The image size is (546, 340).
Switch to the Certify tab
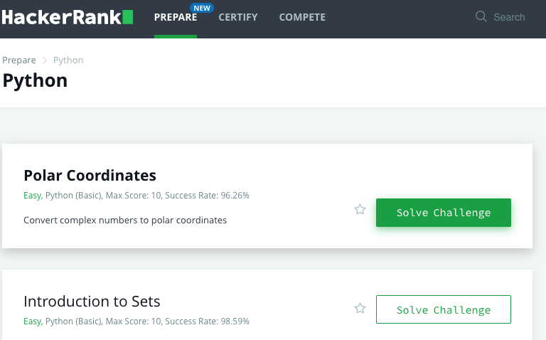[238, 17]
